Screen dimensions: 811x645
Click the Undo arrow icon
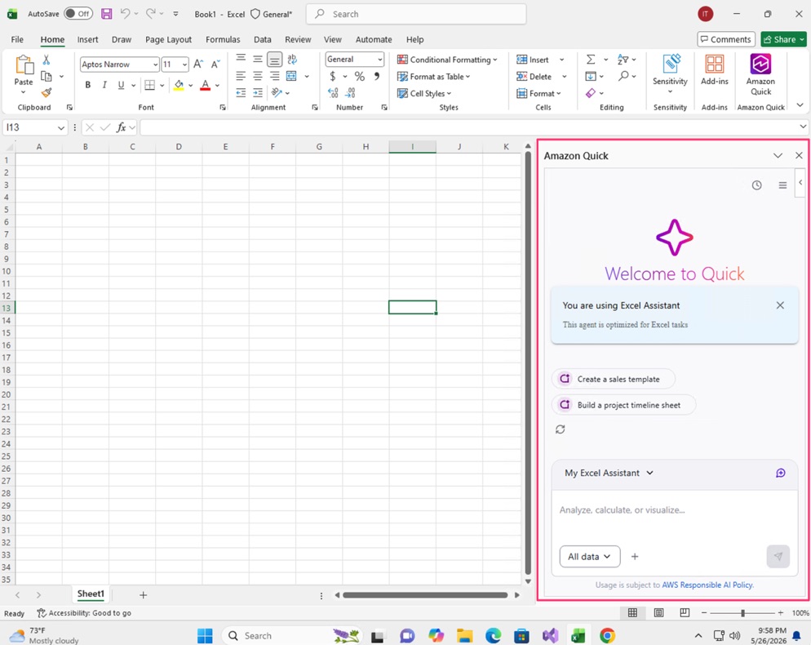125,14
